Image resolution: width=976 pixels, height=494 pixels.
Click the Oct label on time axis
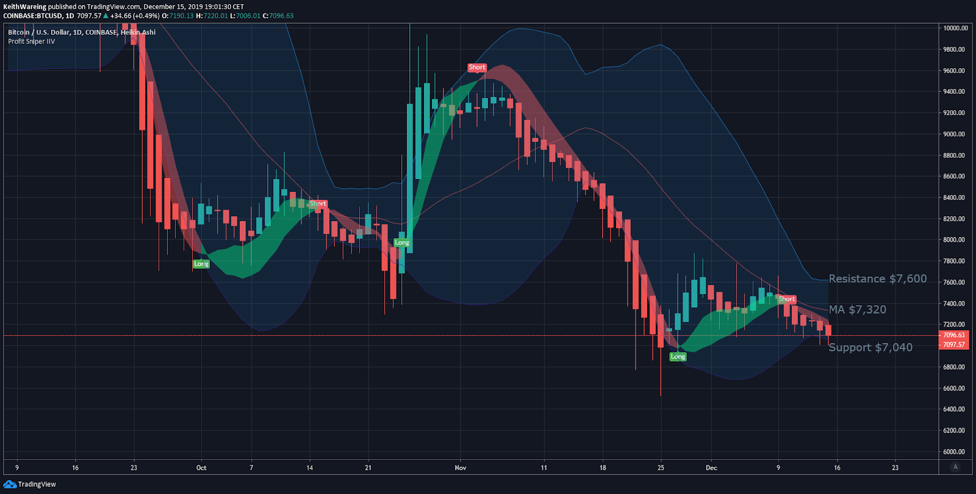(x=201, y=468)
